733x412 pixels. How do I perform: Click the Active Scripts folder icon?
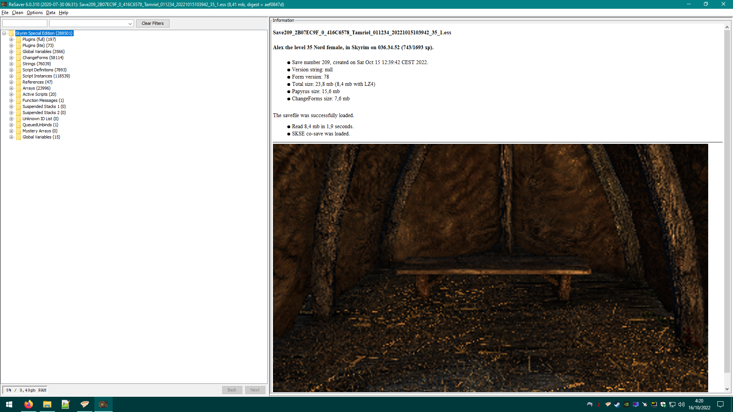[x=18, y=94]
